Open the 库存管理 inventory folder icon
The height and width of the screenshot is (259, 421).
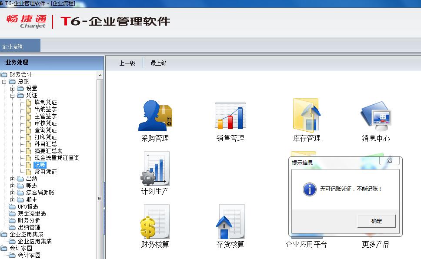[x=307, y=116]
